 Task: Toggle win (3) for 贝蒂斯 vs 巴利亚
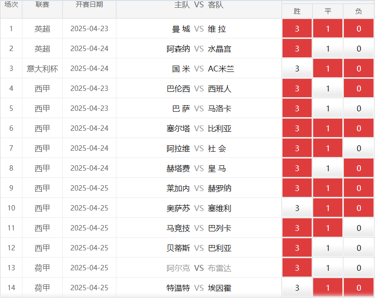click(x=297, y=248)
